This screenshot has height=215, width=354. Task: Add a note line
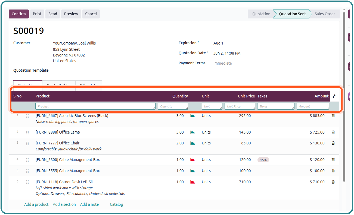pos(89,204)
